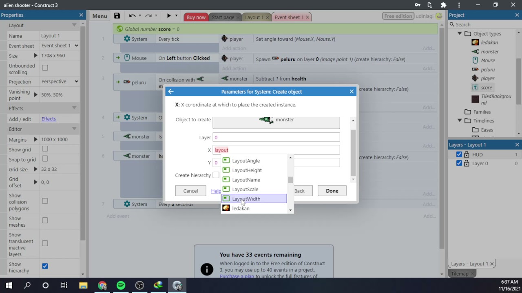This screenshot has width=522, height=293.
Task: Select the monster object in Project panel
Action: click(490, 52)
